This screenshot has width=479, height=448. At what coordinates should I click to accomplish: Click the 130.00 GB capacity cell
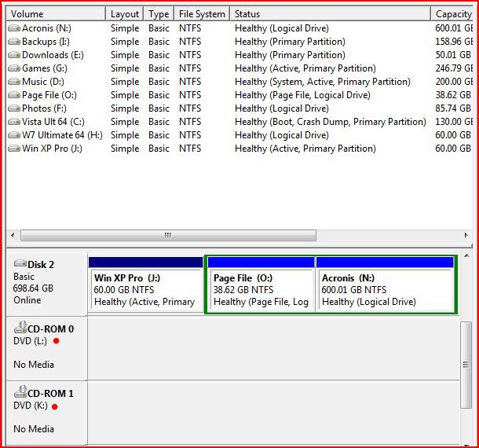point(454,122)
